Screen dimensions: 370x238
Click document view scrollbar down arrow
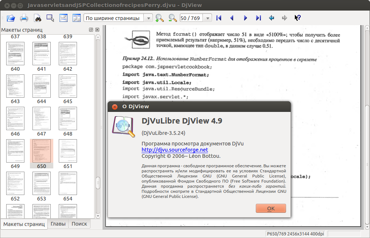[x=367, y=227]
